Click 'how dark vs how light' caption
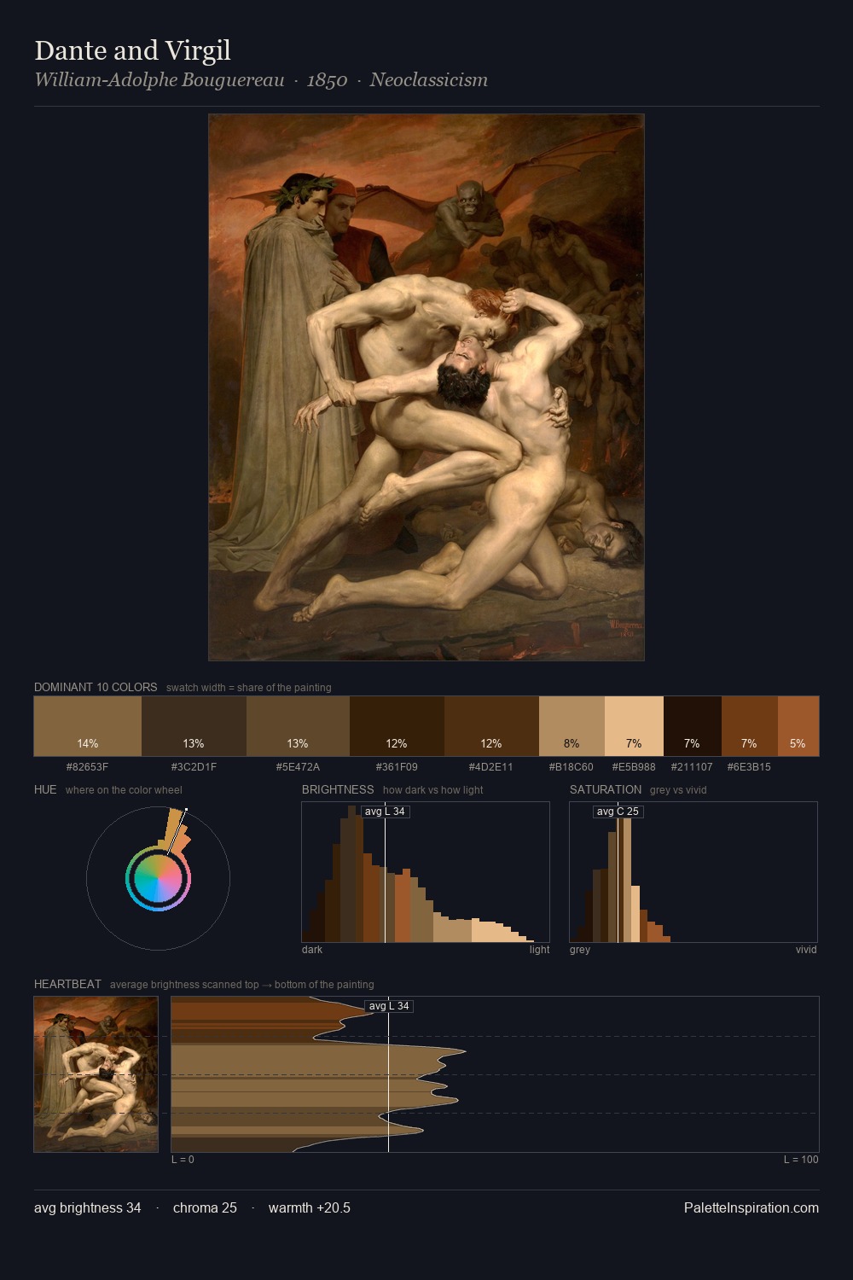The width and height of the screenshot is (853, 1280). [432, 789]
